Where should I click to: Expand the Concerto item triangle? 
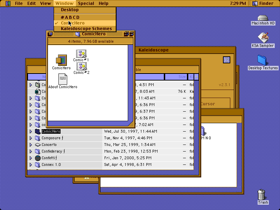[31, 145]
